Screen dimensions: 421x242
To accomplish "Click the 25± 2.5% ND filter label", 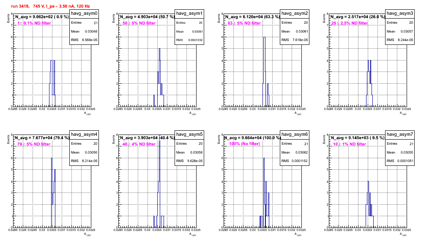I will tap(350, 23).
